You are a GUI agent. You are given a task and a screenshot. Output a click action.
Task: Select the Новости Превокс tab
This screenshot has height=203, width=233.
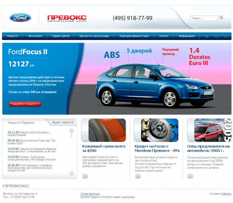pos(21,123)
